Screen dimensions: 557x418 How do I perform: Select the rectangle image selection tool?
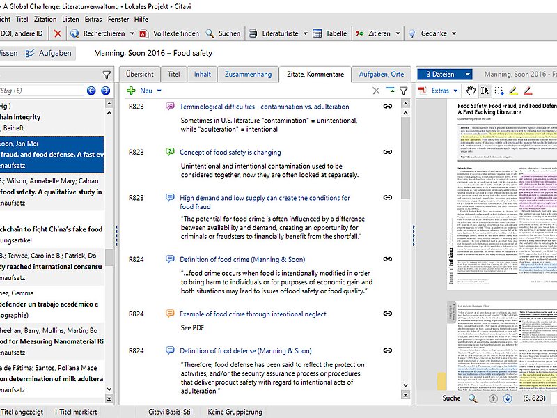click(499, 91)
